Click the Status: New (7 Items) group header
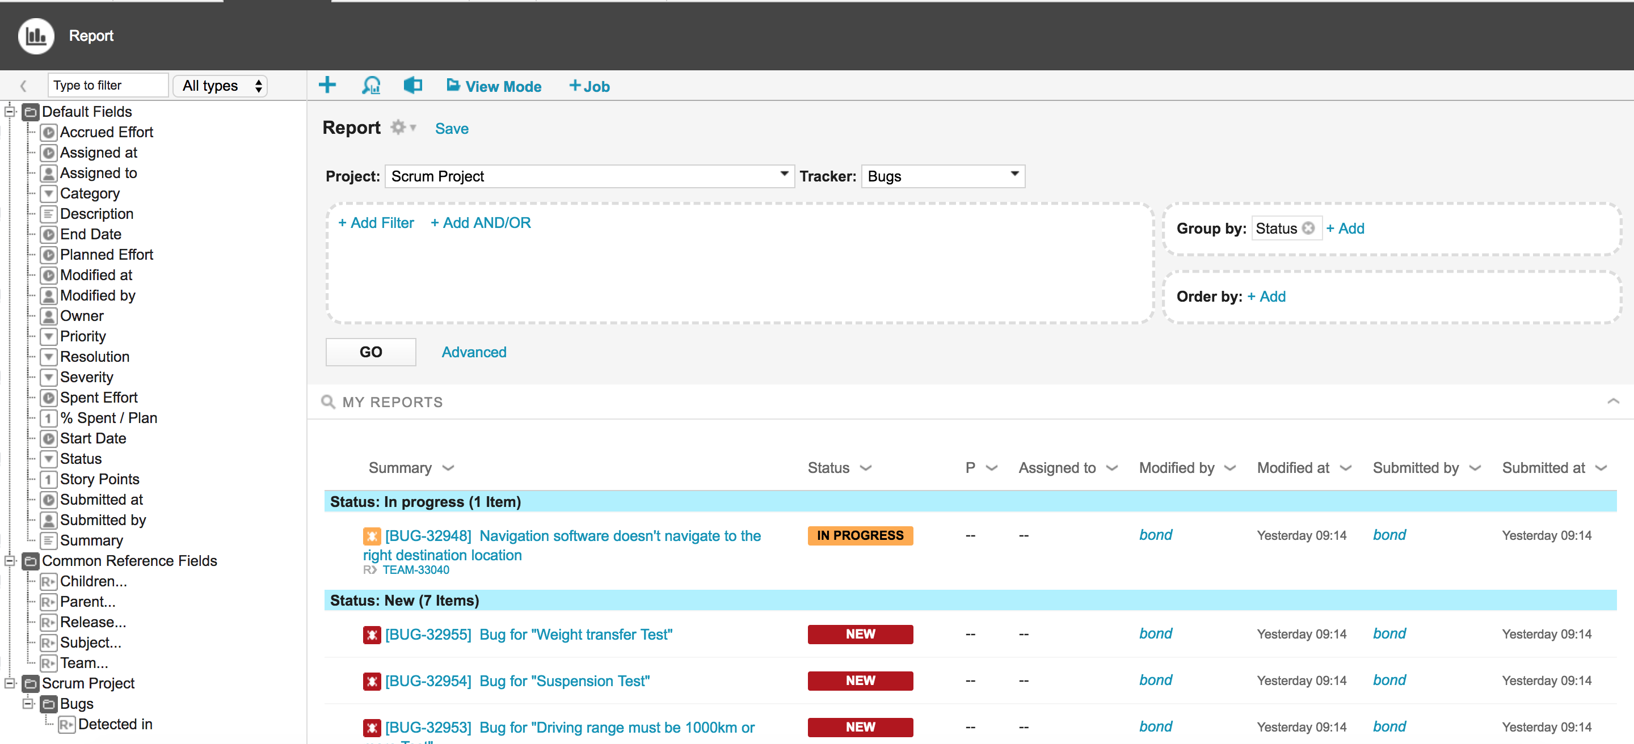 point(970,601)
